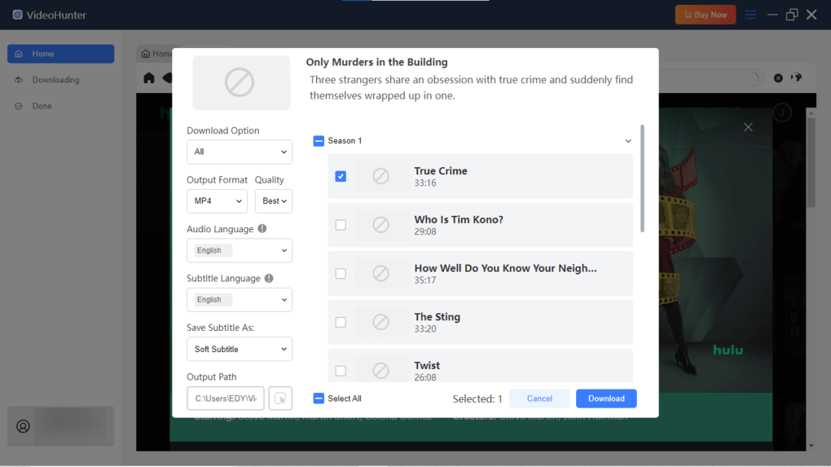Click the Output Path text field
The image size is (831, 467).
click(x=225, y=398)
